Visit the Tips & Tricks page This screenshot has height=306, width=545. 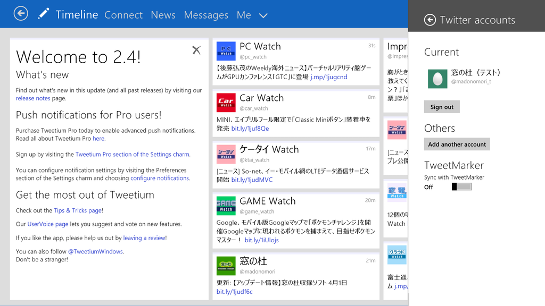pyautogui.click(x=78, y=210)
